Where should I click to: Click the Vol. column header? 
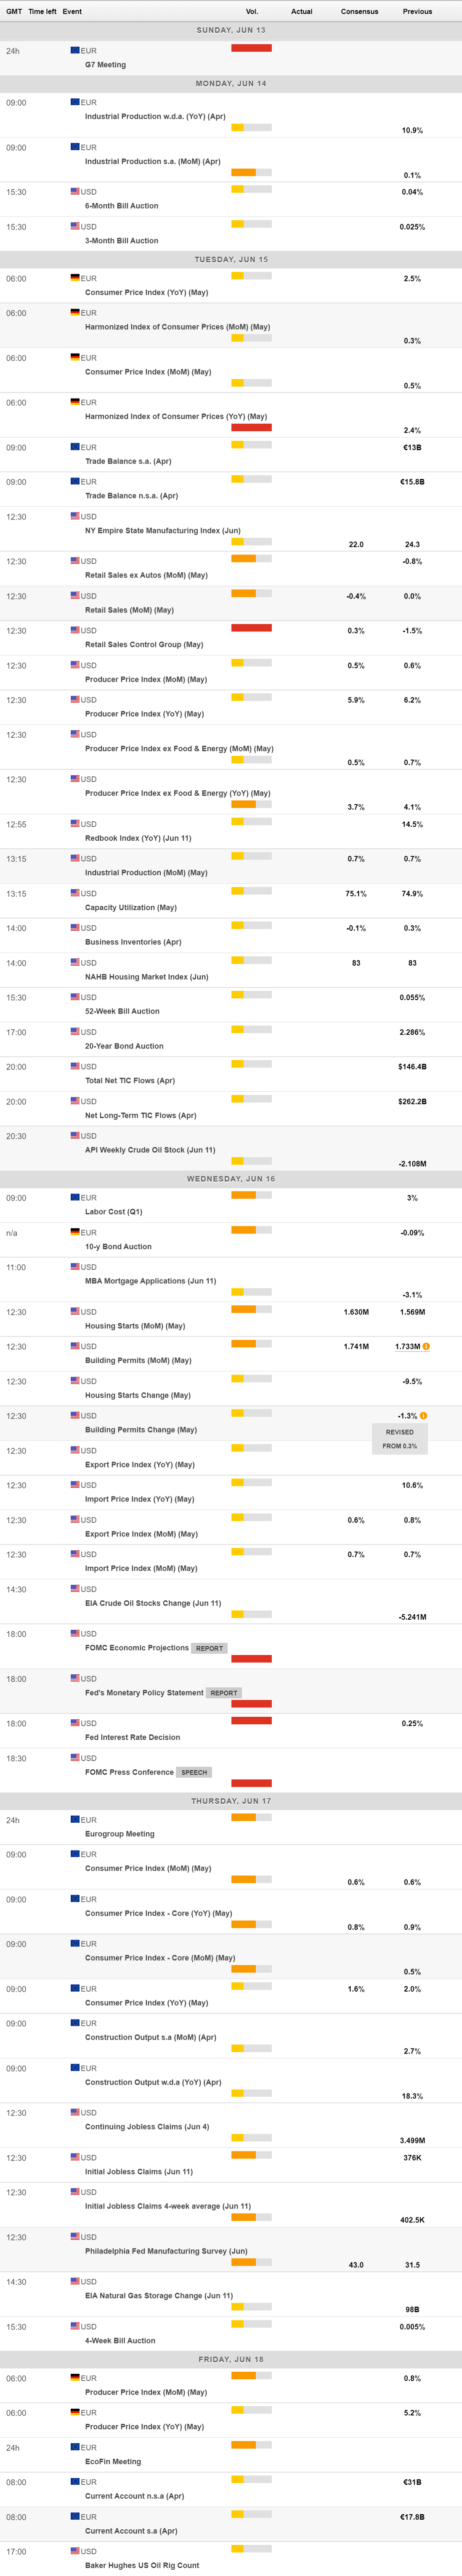[x=252, y=11]
